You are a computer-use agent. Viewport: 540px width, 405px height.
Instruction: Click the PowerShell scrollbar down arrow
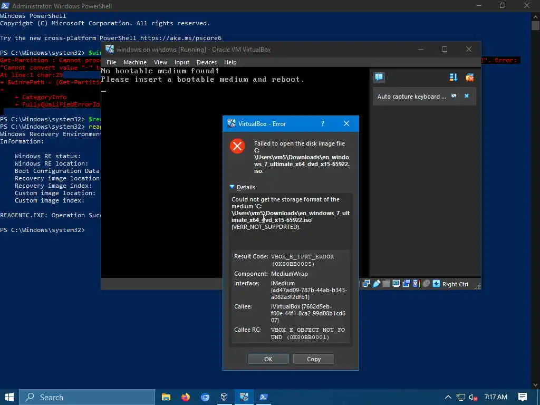[535, 385]
